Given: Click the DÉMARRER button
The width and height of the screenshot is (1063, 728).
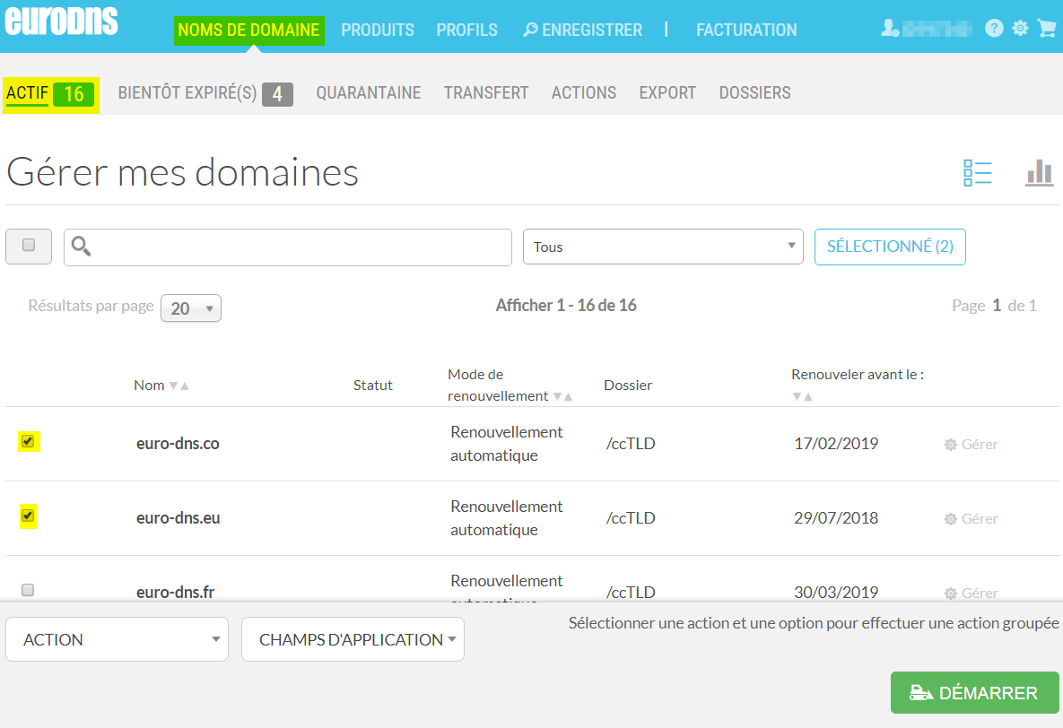Looking at the screenshot, I should coord(974,693).
